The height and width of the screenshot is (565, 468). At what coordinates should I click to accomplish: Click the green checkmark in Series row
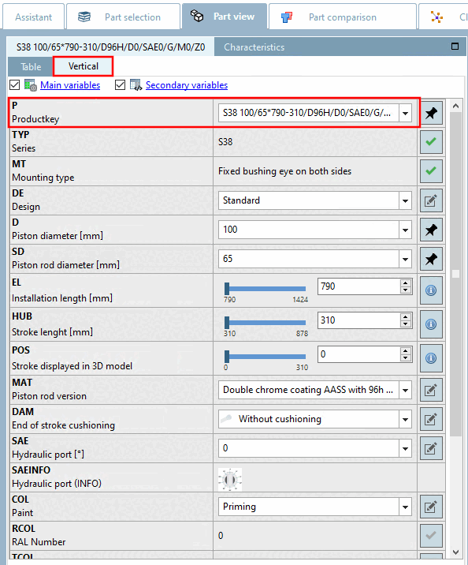(431, 141)
